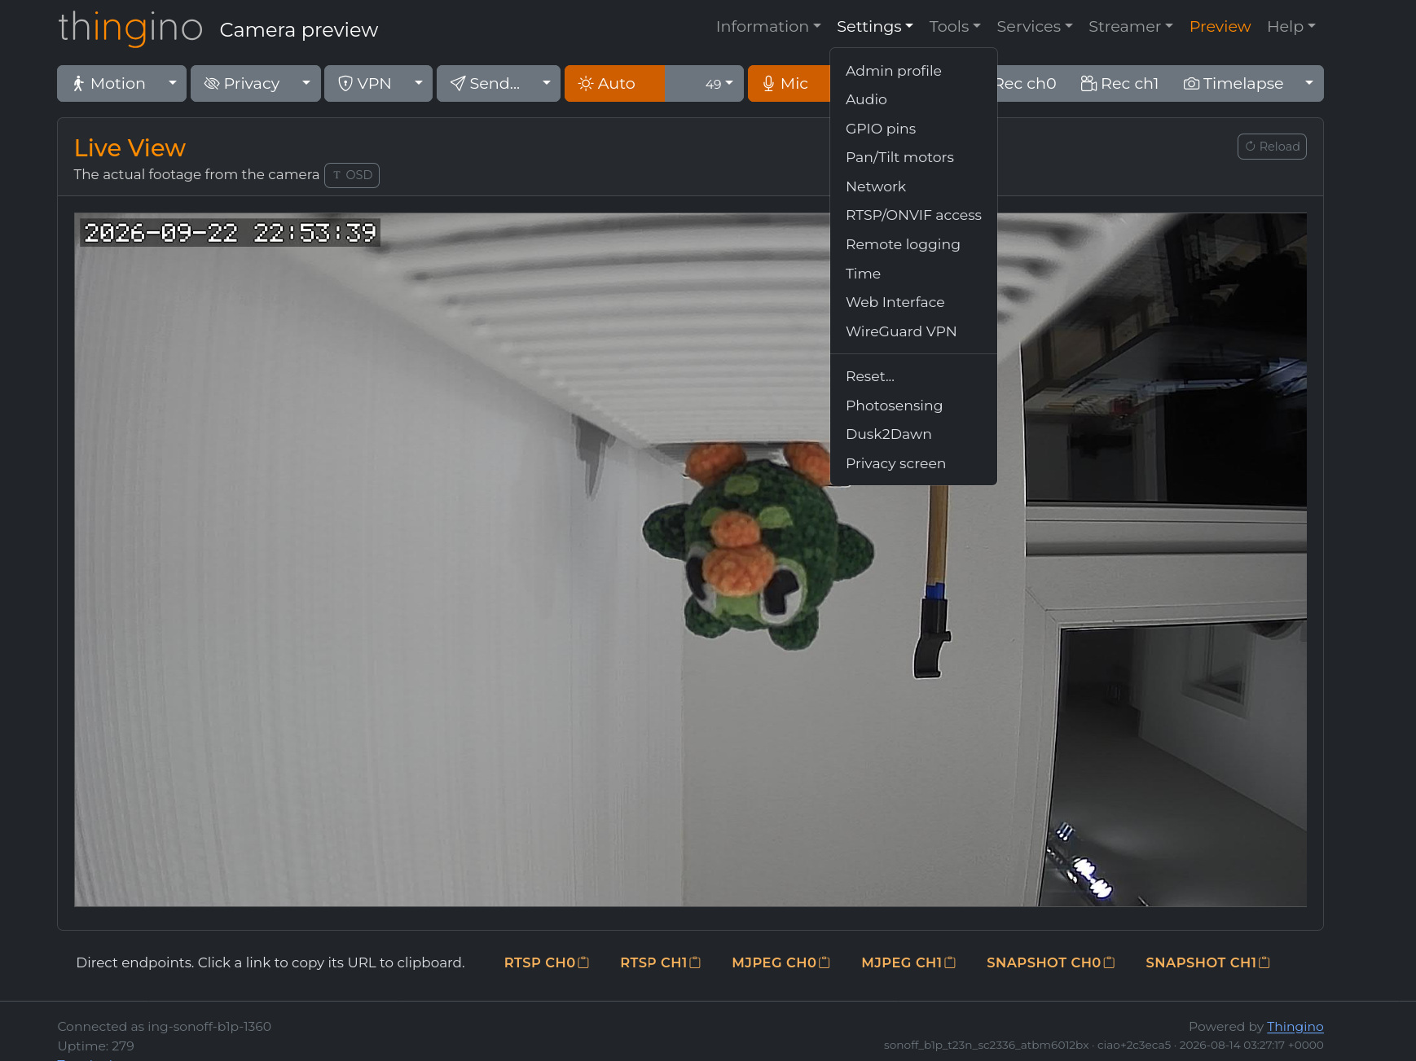Open the Thingino link in footer
Screen dimensions: 1416x1061
1295,1027
